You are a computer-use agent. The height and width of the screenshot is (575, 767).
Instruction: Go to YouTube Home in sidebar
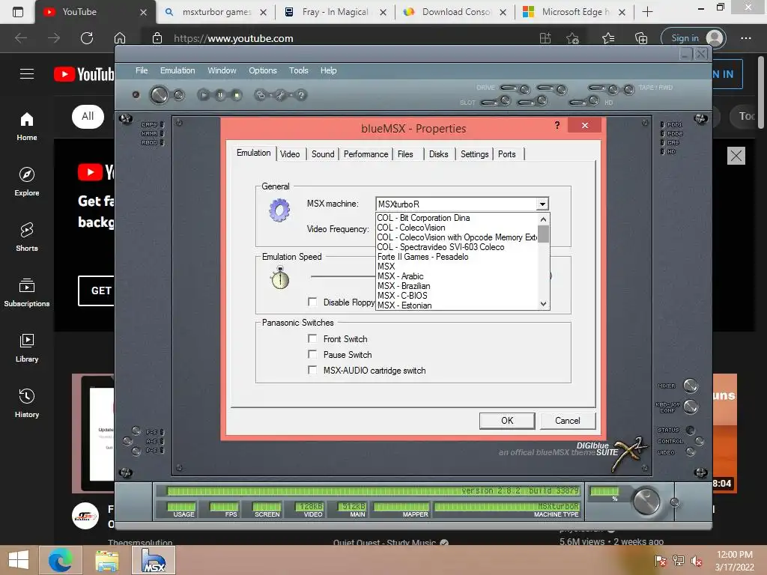click(x=27, y=126)
